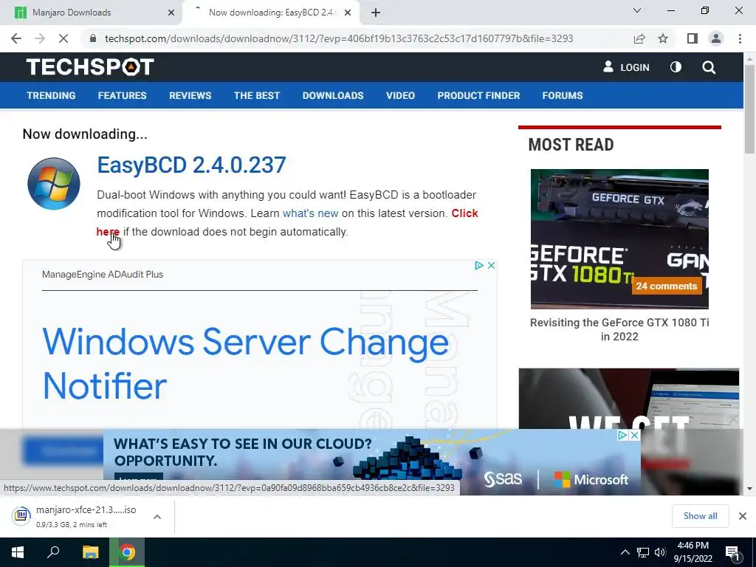The width and height of the screenshot is (756, 567).
Task: Click Show all downloads button
Action: tap(700, 516)
